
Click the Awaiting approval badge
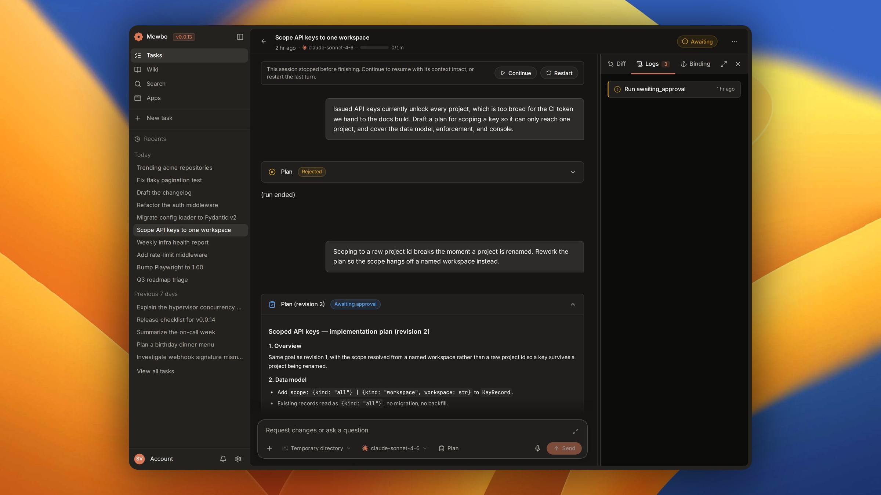[x=355, y=304]
